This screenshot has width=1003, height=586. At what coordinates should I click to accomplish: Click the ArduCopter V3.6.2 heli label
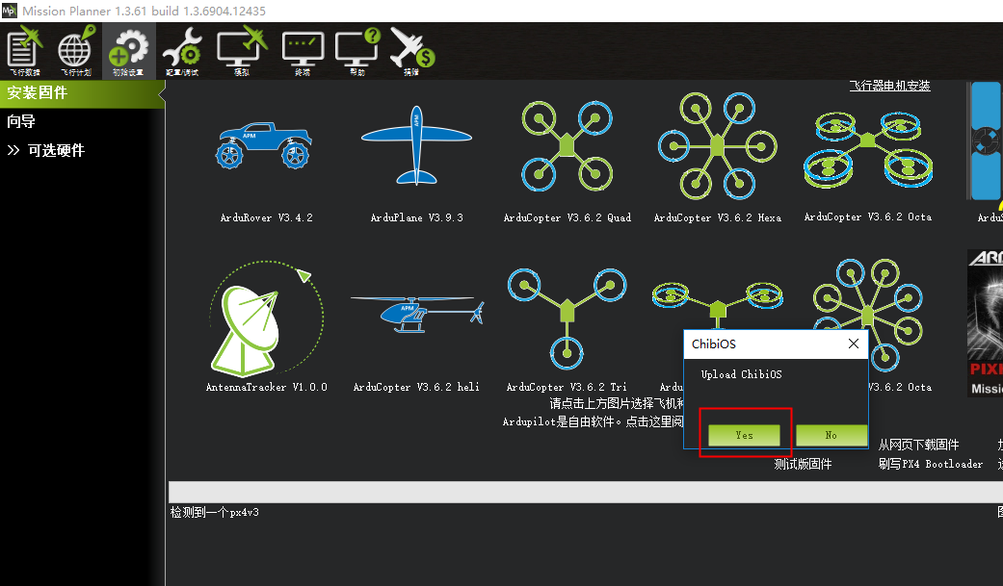(x=416, y=387)
